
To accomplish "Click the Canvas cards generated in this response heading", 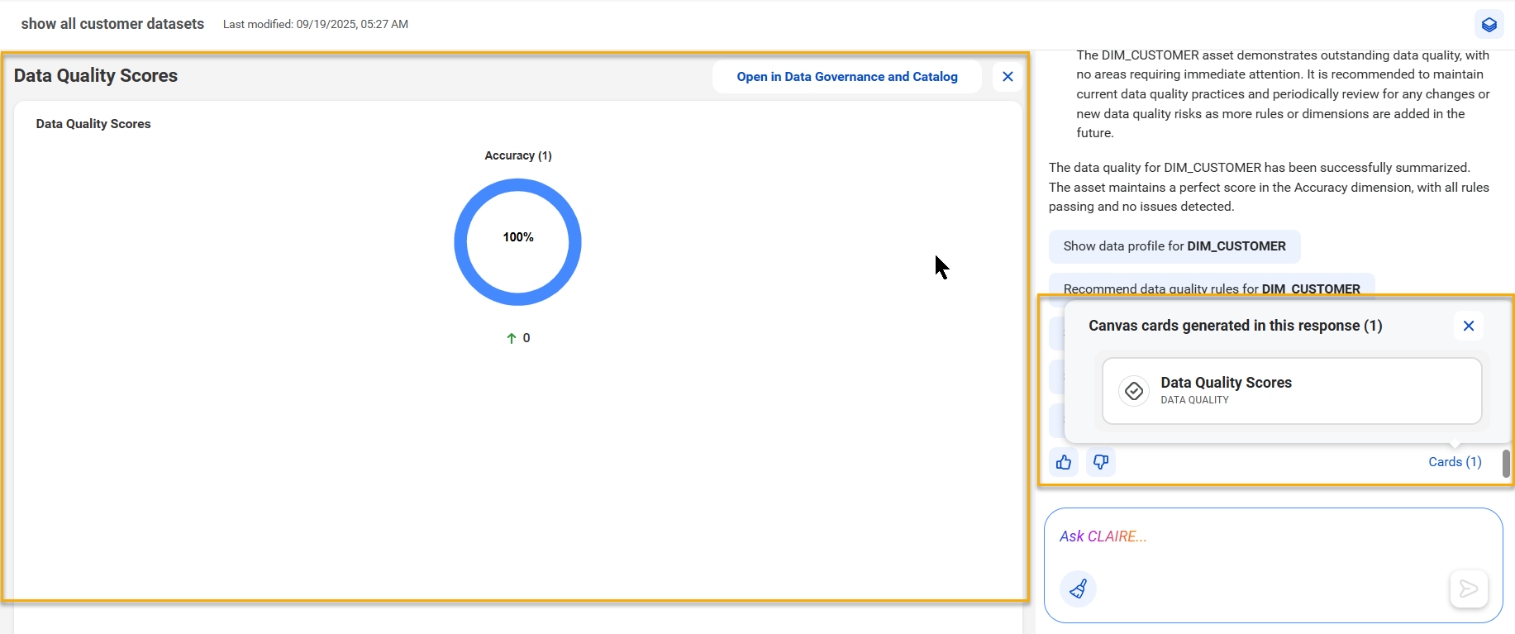I will click(1235, 326).
